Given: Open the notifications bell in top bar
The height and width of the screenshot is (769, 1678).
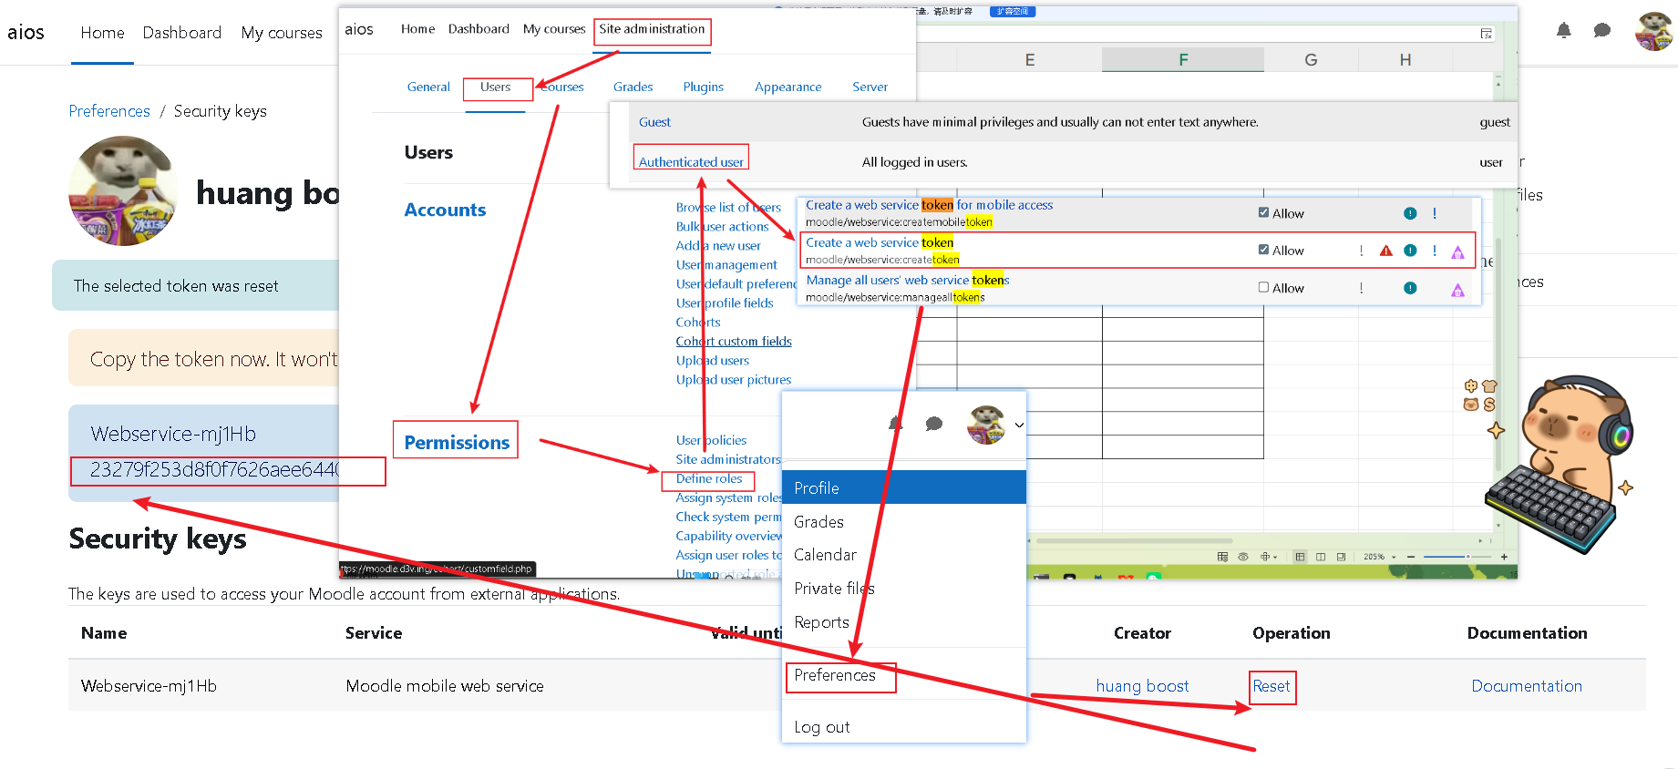Looking at the screenshot, I should [1563, 31].
